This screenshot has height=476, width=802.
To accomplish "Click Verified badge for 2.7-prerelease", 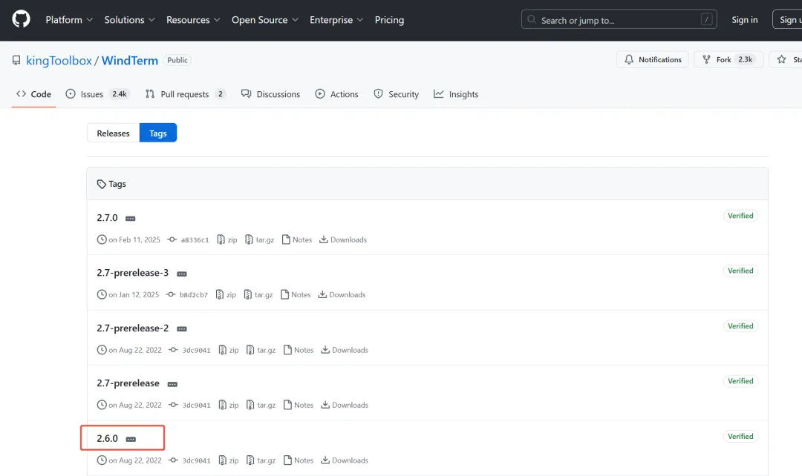I will tap(740, 381).
